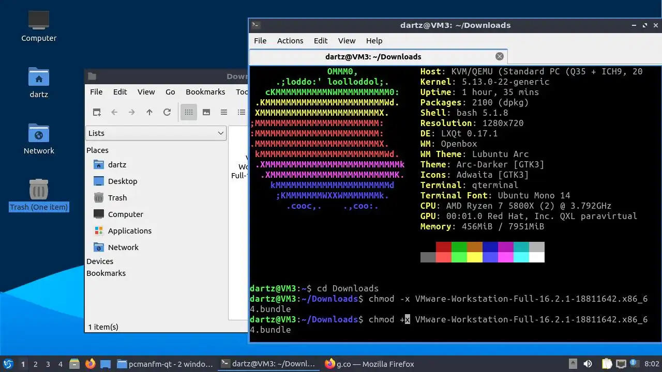Image resolution: width=662 pixels, height=372 pixels.
Task: Open Bookmarks menu in file manager
Action: 205,92
